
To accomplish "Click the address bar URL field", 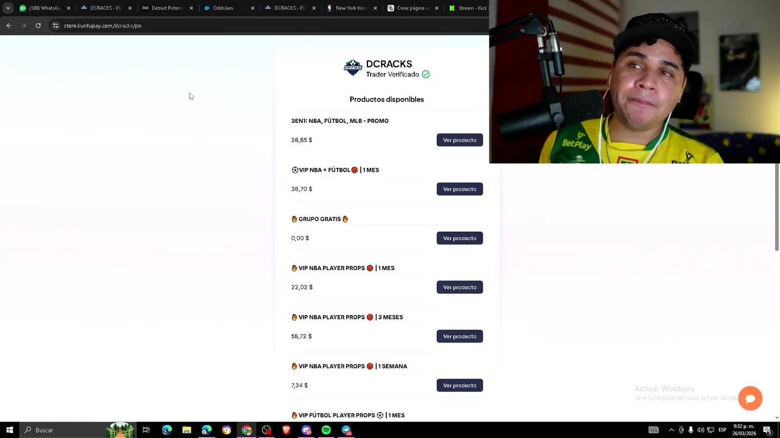I will (x=268, y=26).
